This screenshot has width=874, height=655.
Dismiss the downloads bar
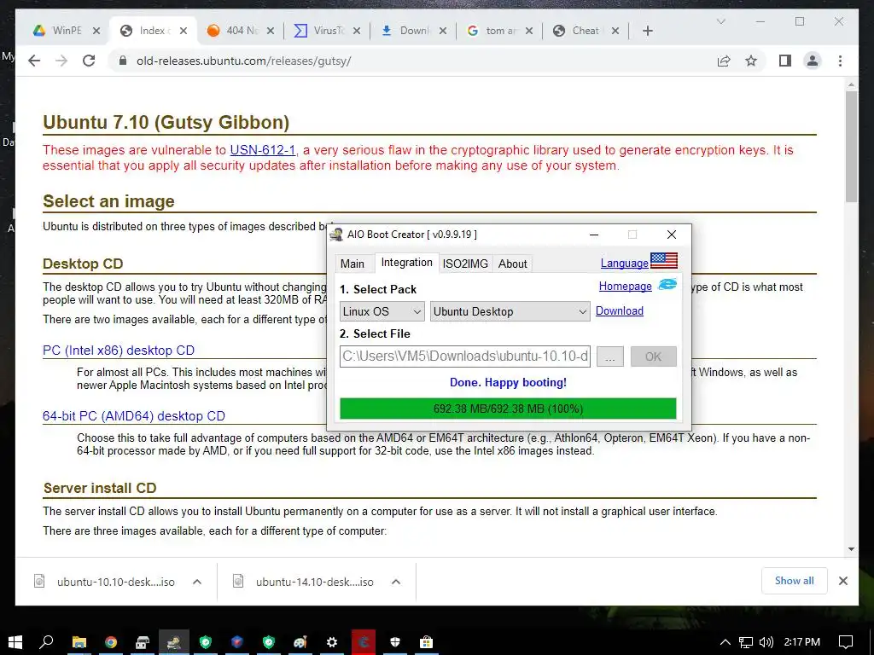842,581
